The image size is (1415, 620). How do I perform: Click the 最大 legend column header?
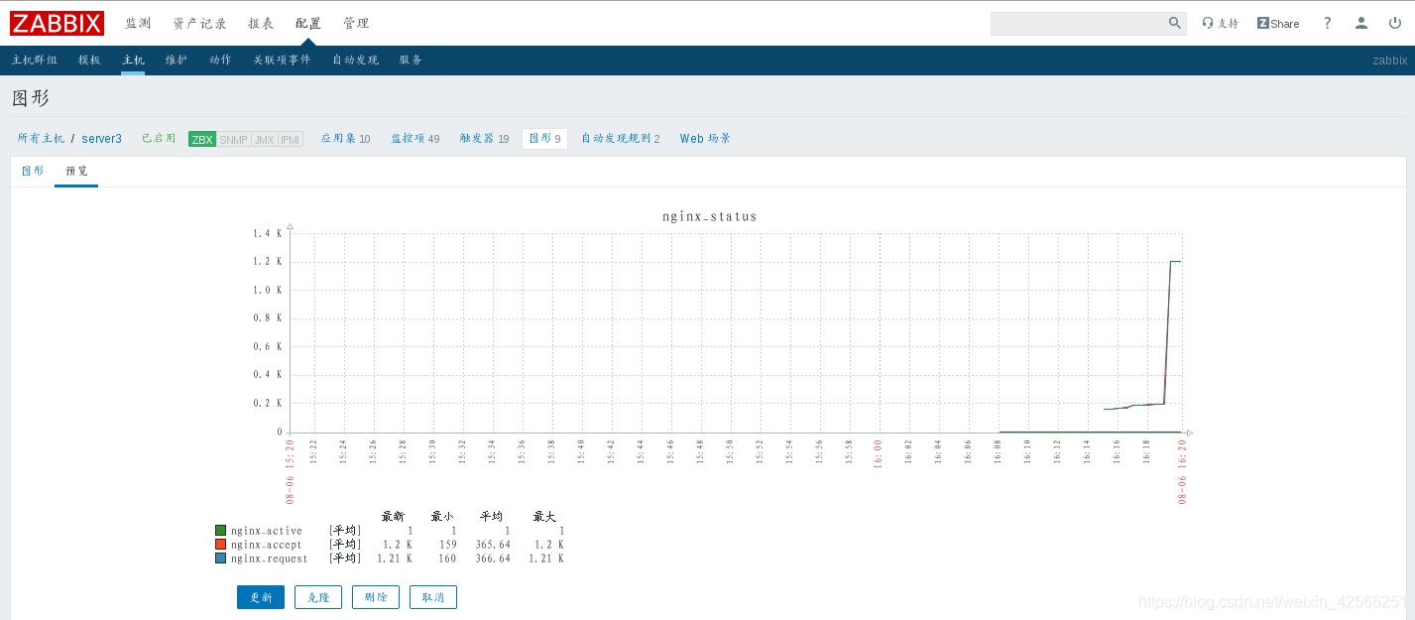tap(544, 517)
